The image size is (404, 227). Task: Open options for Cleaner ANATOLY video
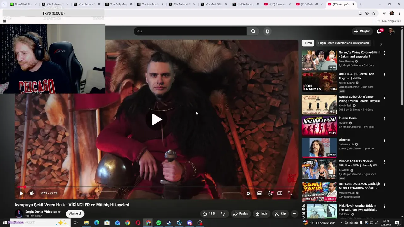[x=384, y=162]
